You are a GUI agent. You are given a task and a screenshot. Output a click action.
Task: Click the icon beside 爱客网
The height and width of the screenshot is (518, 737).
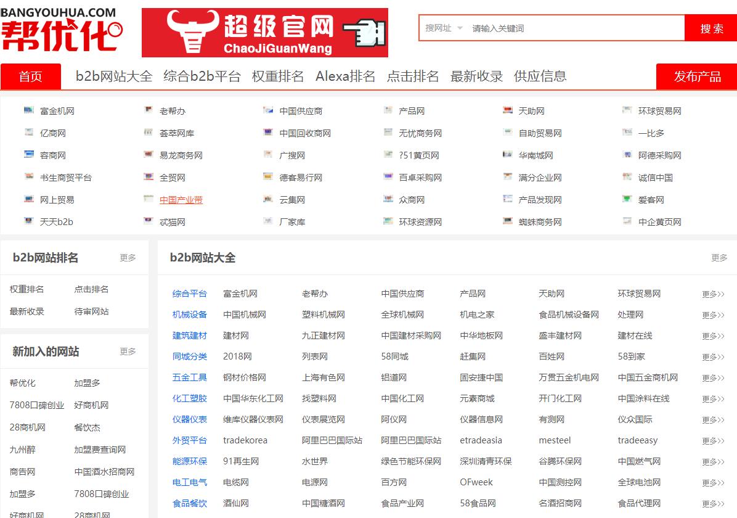[627, 199]
